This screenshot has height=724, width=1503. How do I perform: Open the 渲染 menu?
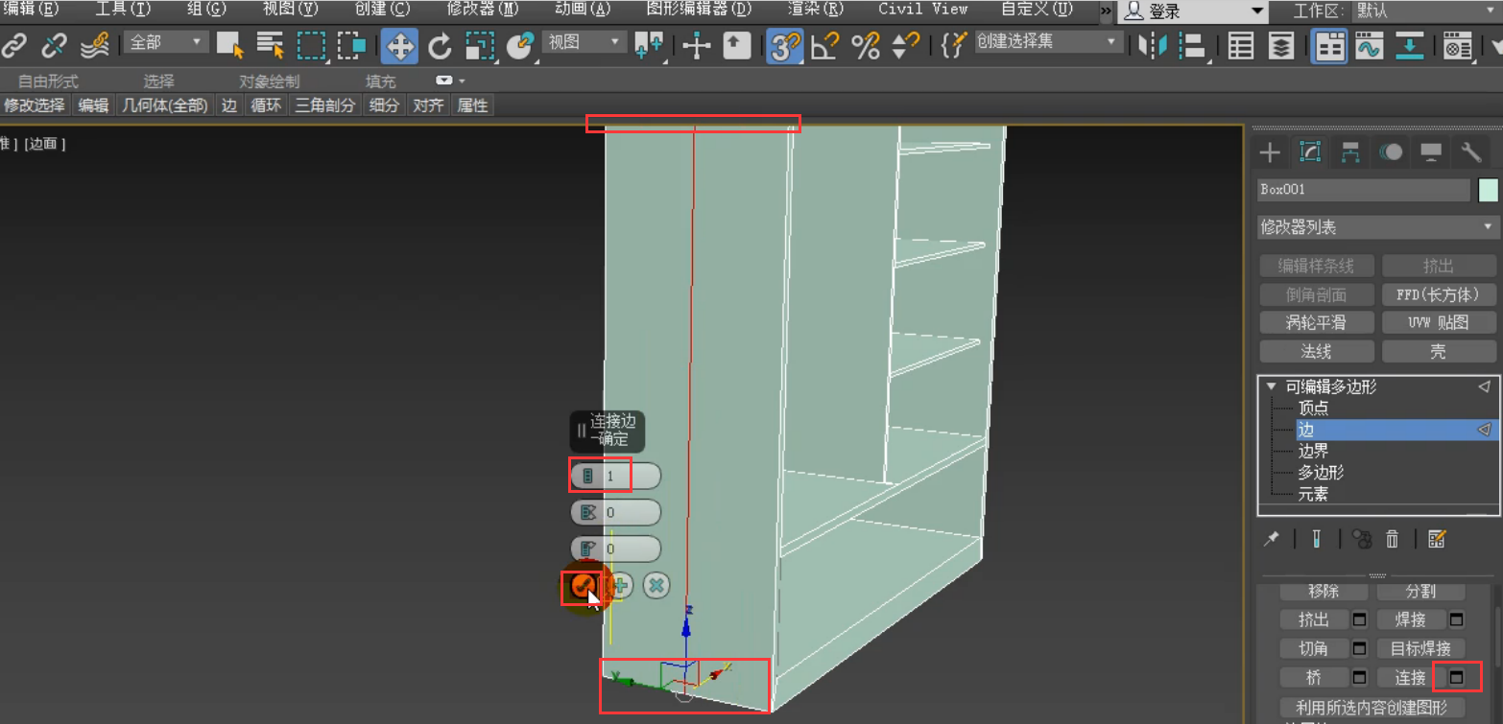coord(815,10)
